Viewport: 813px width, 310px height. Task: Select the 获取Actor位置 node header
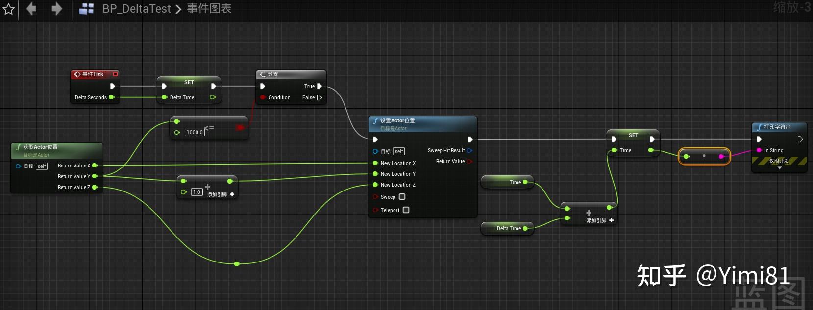pyautogui.click(x=57, y=150)
